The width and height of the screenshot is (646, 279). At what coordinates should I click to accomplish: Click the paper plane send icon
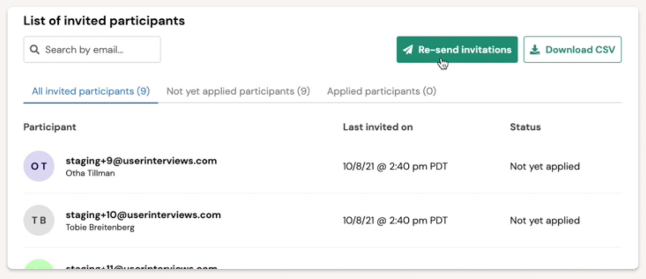click(x=408, y=50)
